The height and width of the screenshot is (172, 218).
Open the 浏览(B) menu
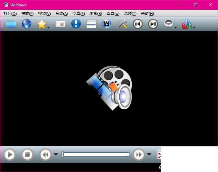coord(96,13)
